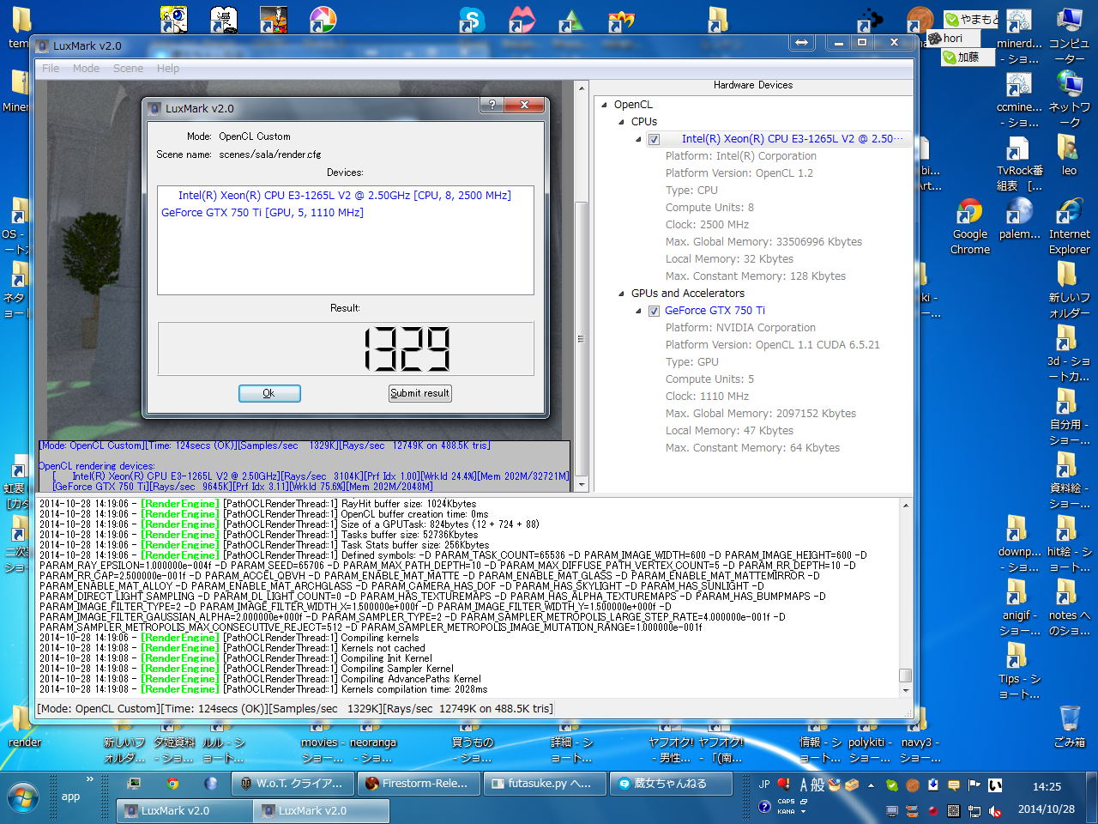This screenshot has height=824, width=1098.
Task: Click the volume icon in system tray
Action: point(995,810)
